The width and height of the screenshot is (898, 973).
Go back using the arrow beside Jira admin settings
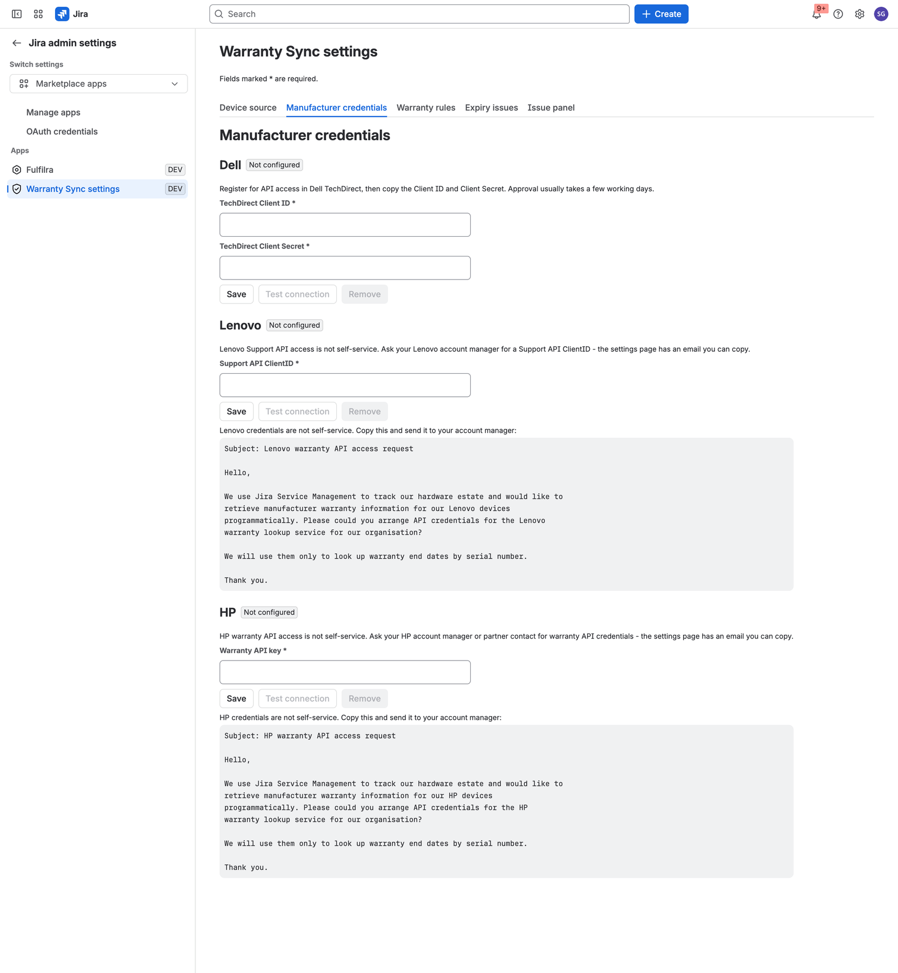point(17,43)
